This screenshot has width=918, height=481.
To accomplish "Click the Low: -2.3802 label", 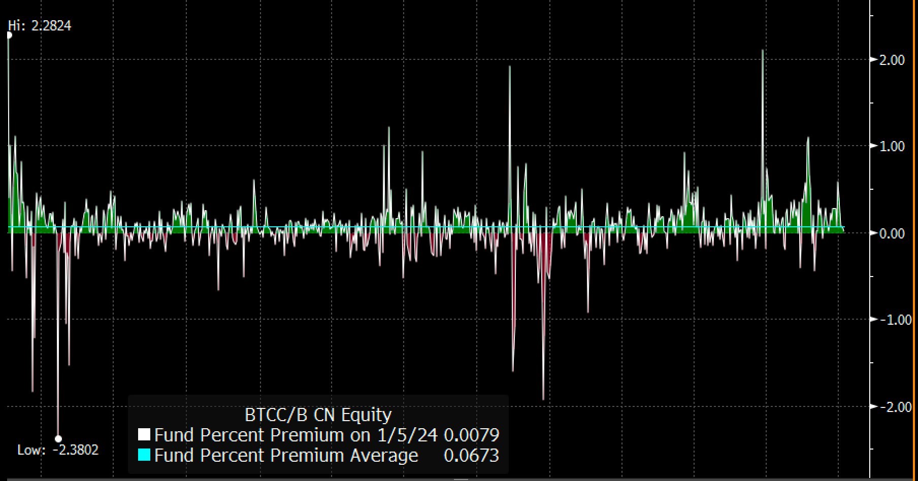I will click(x=58, y=450).
